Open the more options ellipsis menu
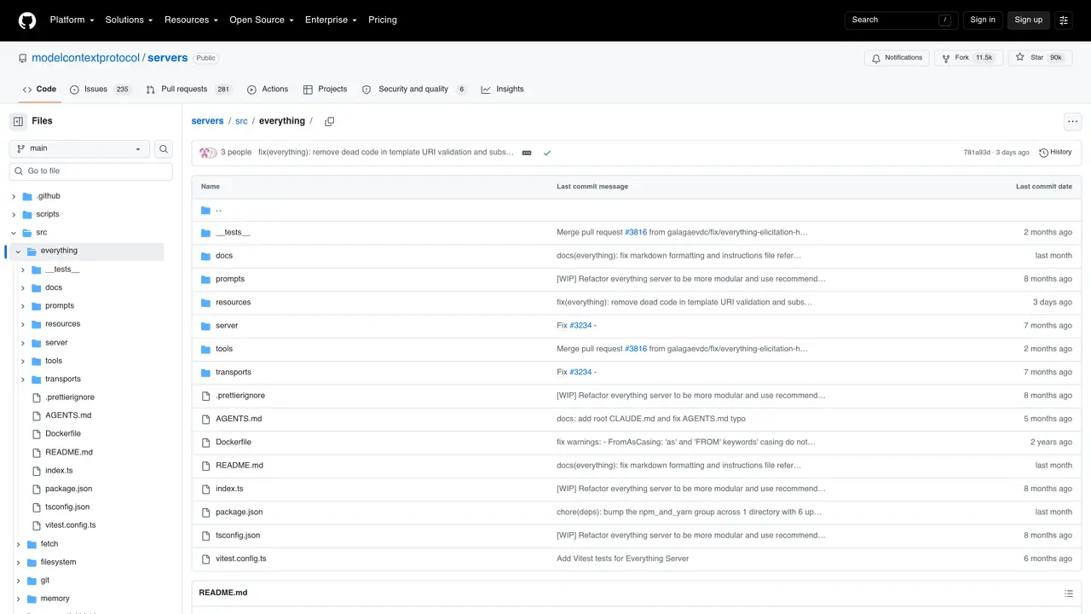The width and height of the screenshot is (1091, 614). (x=1072, y=121)
